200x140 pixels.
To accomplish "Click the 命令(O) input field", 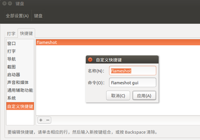I will point(133,83).
